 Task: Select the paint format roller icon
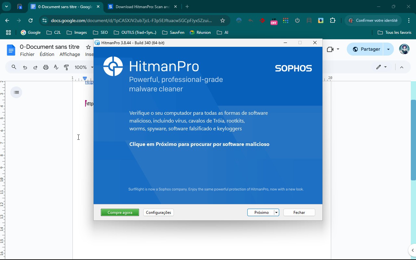pyautogui.click(x=67, y=67)
